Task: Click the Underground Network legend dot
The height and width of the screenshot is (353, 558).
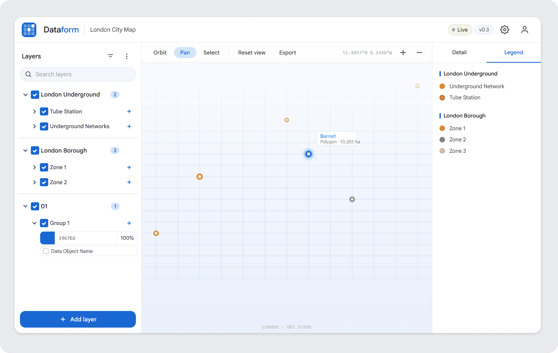Action: (442, 86)
